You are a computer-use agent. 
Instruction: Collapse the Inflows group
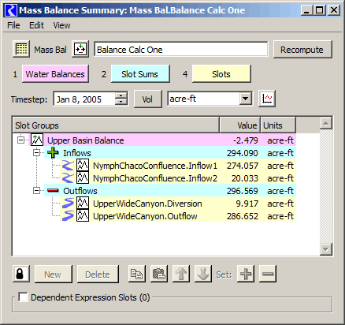point(37,153)
